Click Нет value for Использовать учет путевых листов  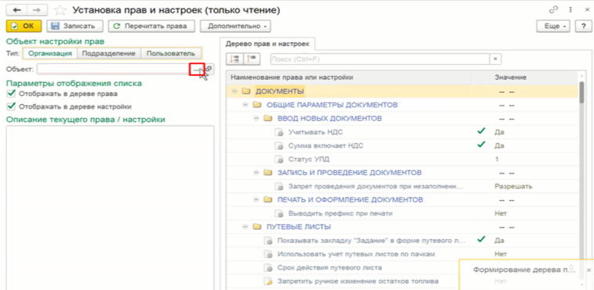coord(501,254)
